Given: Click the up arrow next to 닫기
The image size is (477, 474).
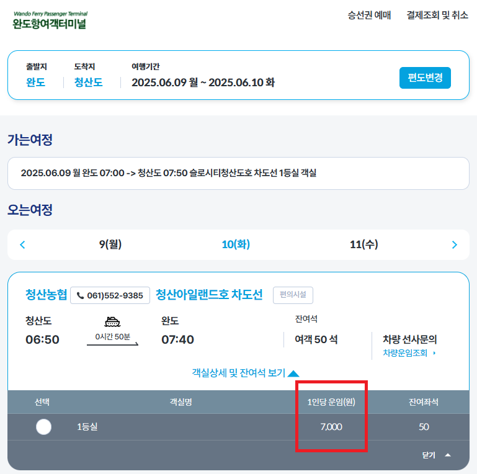Looking at the screenshot, I should [448, 455].
